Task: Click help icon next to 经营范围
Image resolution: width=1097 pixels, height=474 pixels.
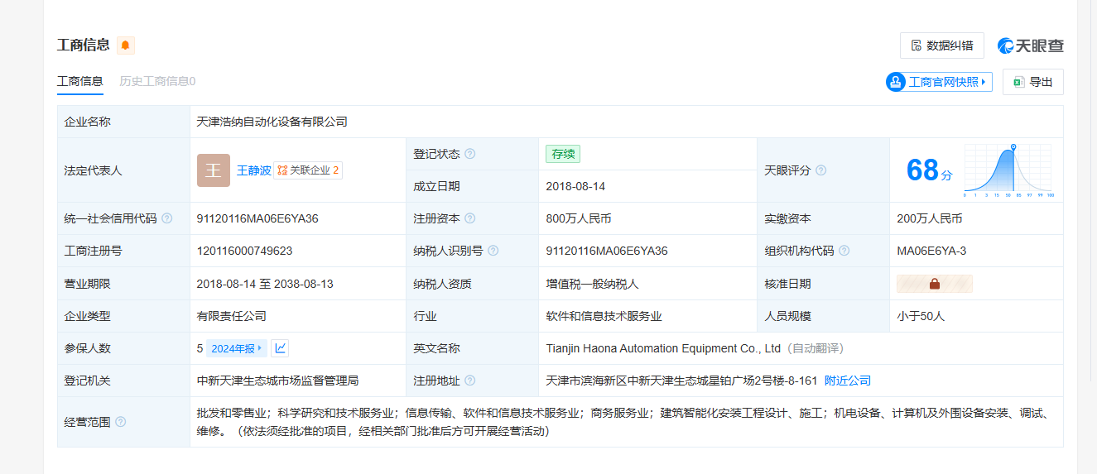Action: (121, 422)
